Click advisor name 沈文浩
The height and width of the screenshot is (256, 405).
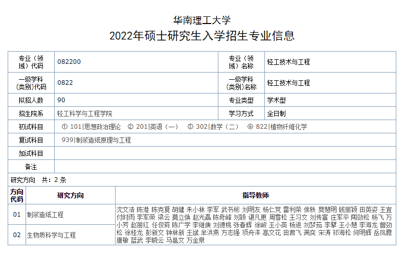coord(125,210)
